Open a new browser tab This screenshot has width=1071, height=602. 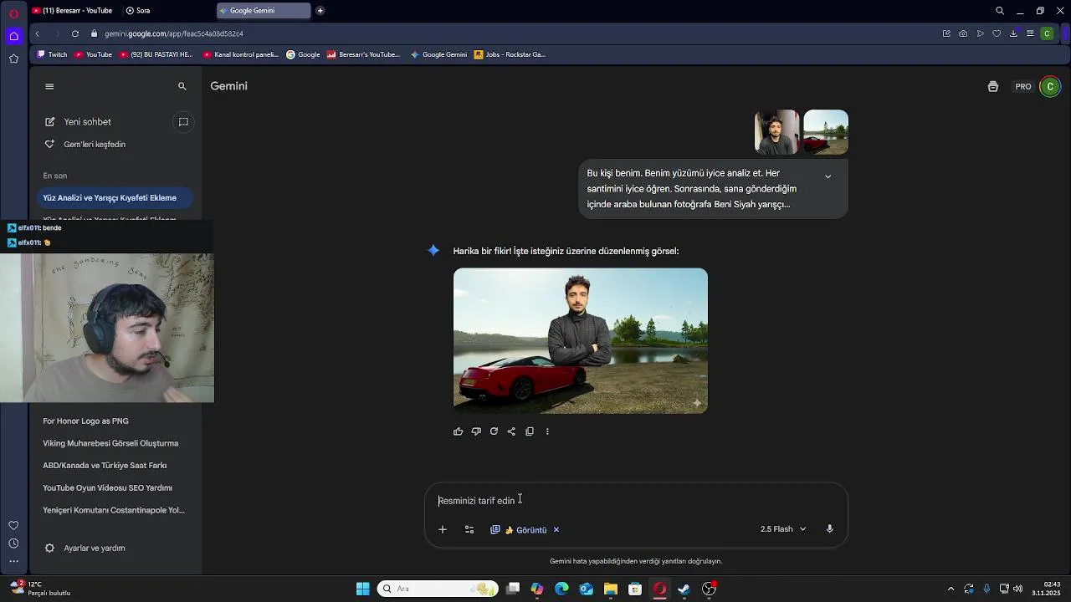320,11
